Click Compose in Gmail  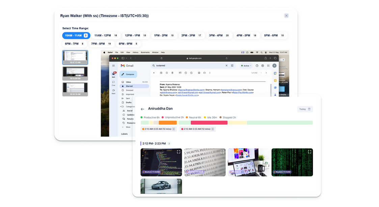(x=128, y=75)
